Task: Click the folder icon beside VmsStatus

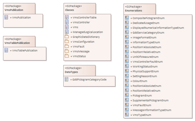Action: (x=67, y=56)
